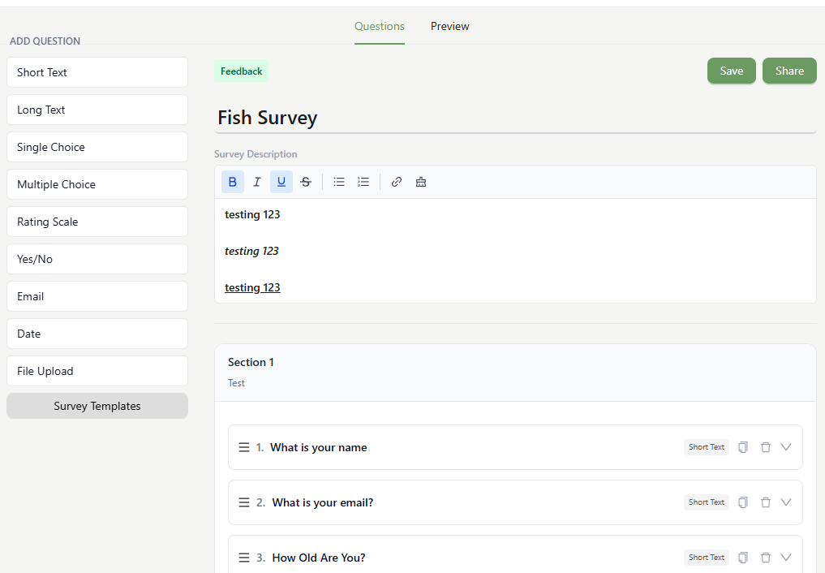Click the bold 'testing 123' line
Image resolution: width=825 pixels, height=573 pixels.
pos(252,215)
